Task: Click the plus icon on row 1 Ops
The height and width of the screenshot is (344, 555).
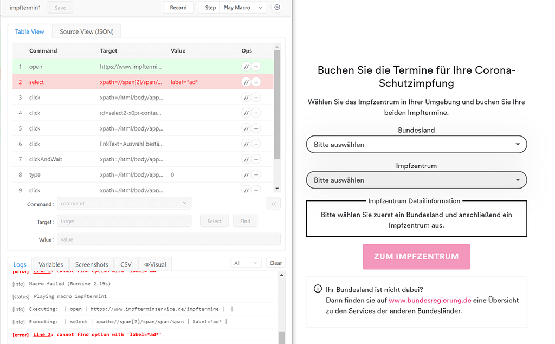Action: click(x=255, y=68)
